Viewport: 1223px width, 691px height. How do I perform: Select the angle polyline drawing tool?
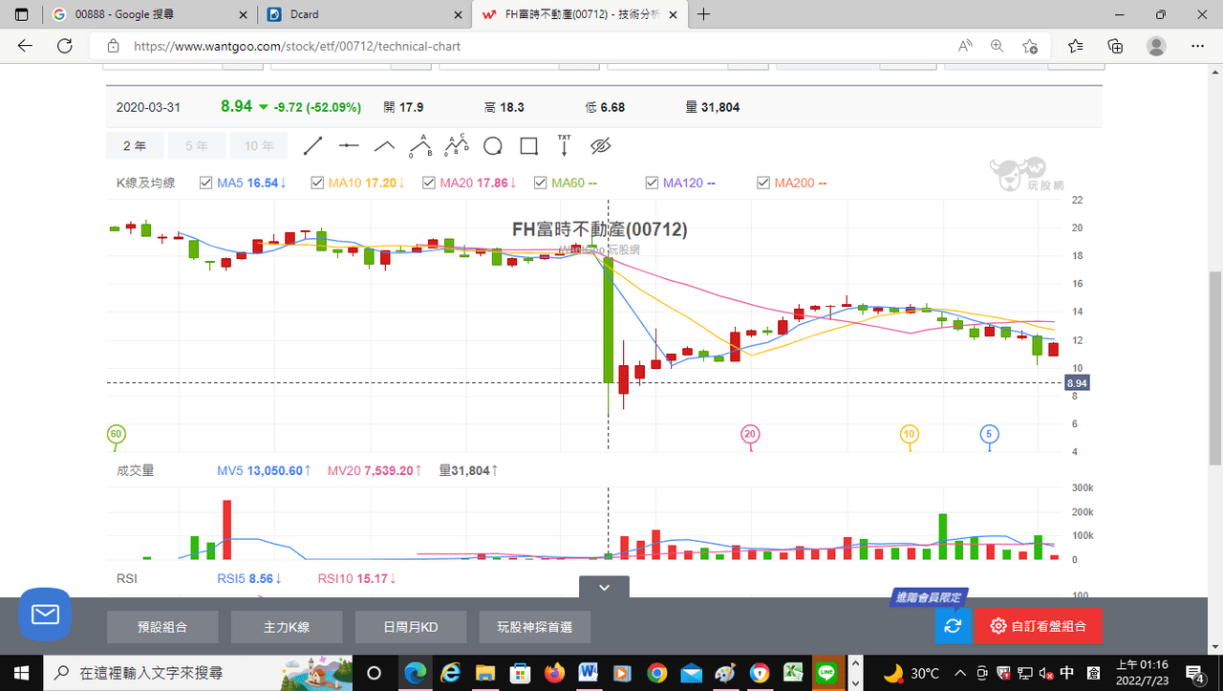click(x=384, y=146)
